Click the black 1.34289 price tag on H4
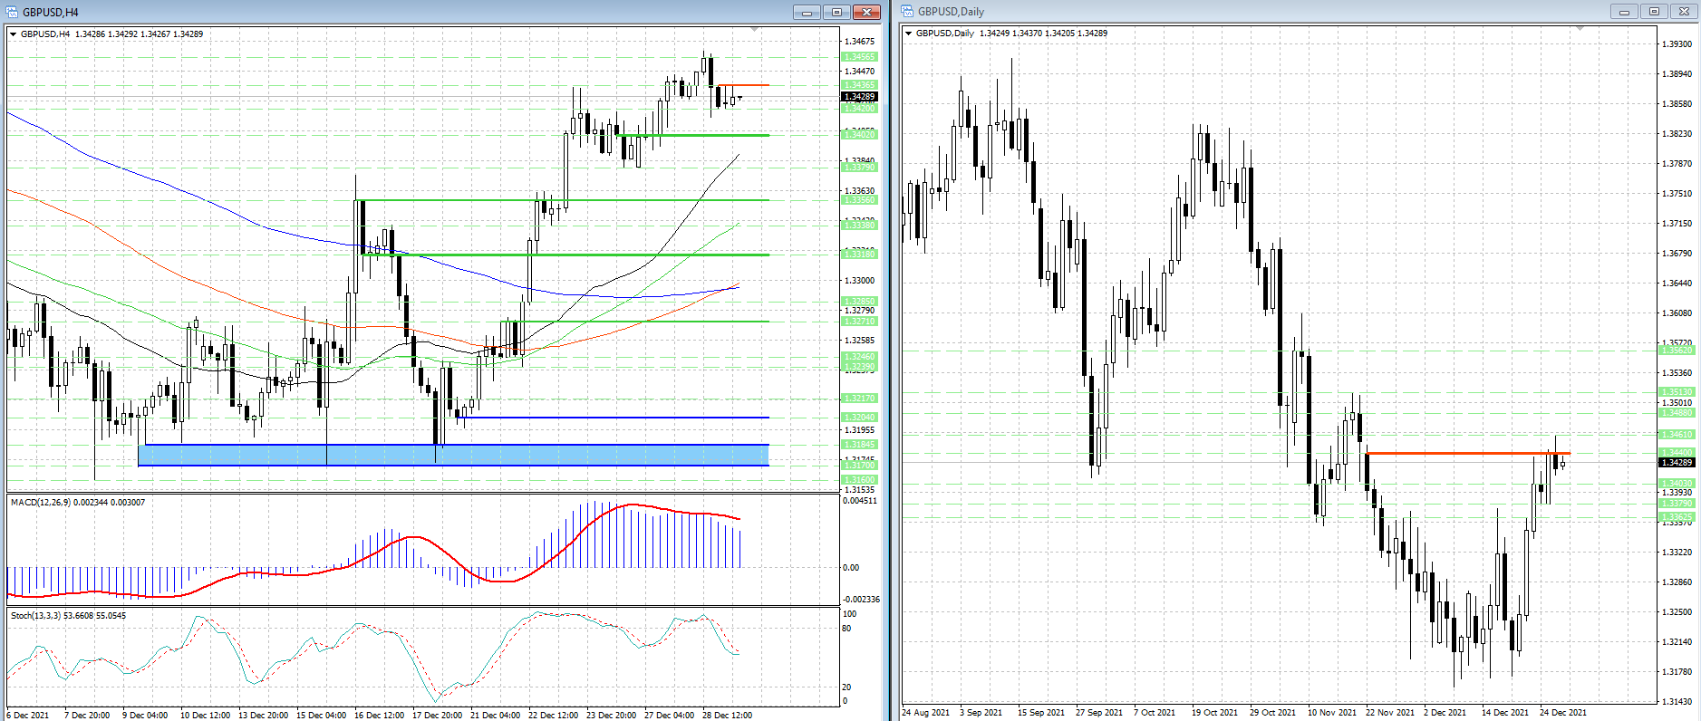Image resolution: width=1701 pixels, height=721 pixels. pos(859,97)
